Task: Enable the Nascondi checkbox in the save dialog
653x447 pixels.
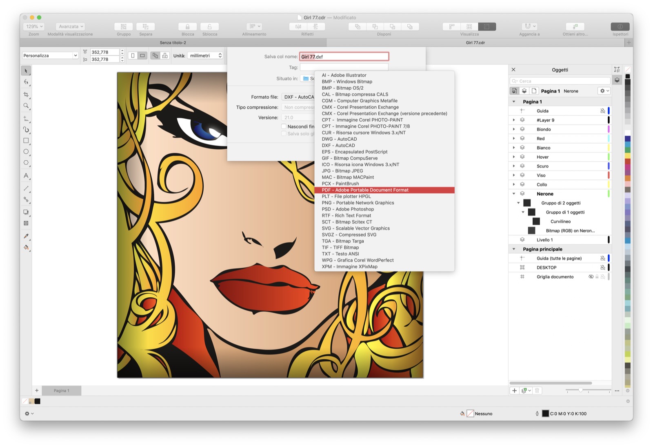Action: coord(284,126)
